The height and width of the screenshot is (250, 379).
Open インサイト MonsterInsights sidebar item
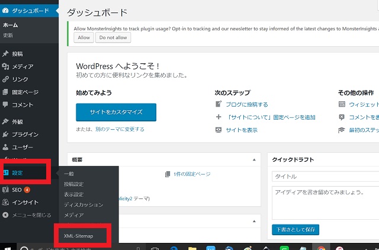click(x=20, y=203)
